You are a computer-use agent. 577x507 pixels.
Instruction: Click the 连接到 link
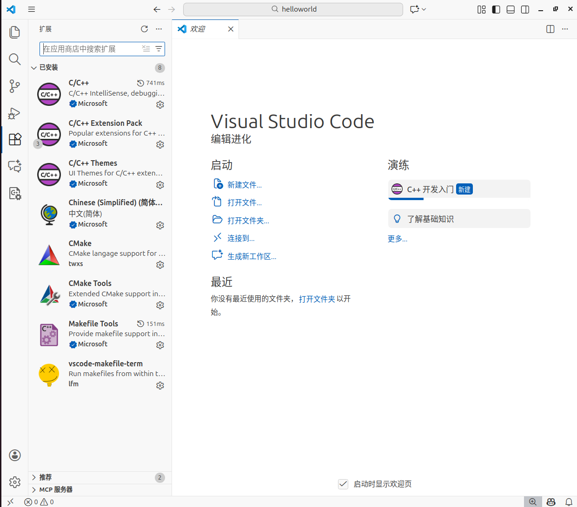coord(241,238)
